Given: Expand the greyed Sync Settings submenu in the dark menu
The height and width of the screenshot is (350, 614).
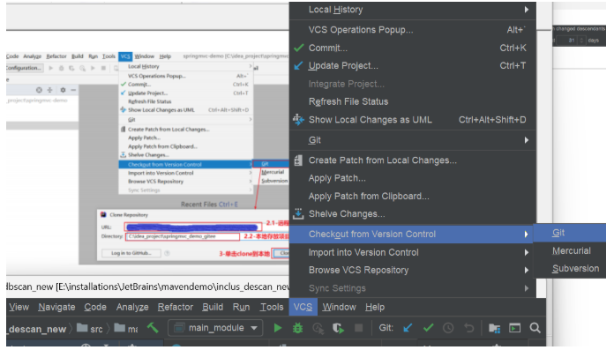Looking at the screenshot, I should coord(527,288).
